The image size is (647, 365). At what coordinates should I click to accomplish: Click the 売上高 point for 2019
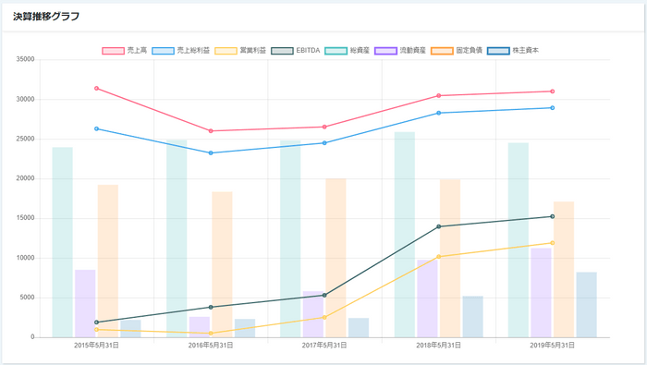pyautogui.click(x=553, y=91)
